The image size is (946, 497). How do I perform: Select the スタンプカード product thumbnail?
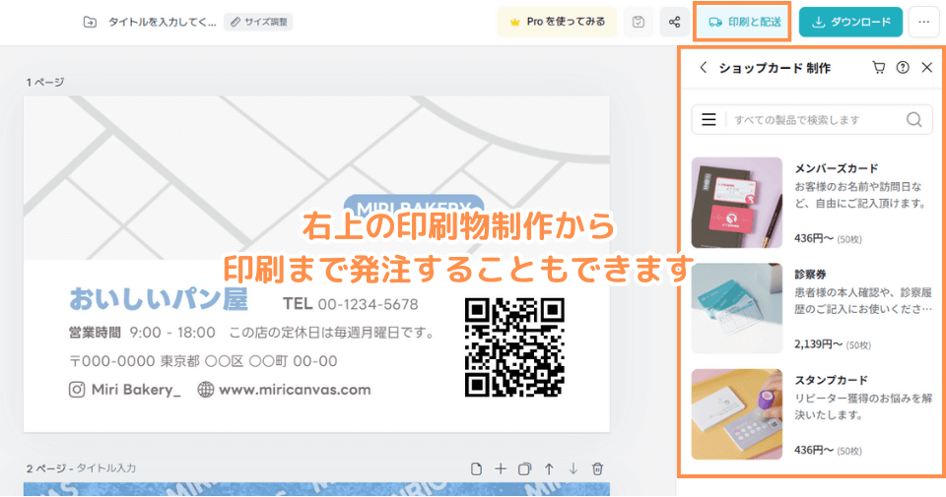pyautogui.click(x=737, y=414)
